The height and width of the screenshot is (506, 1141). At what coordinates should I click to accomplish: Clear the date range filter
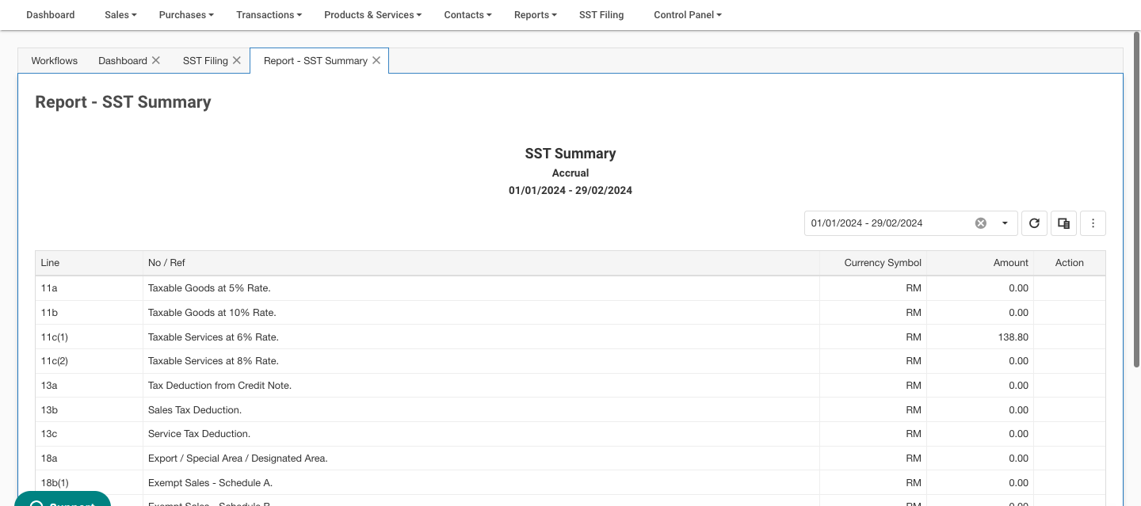point(981,223)
